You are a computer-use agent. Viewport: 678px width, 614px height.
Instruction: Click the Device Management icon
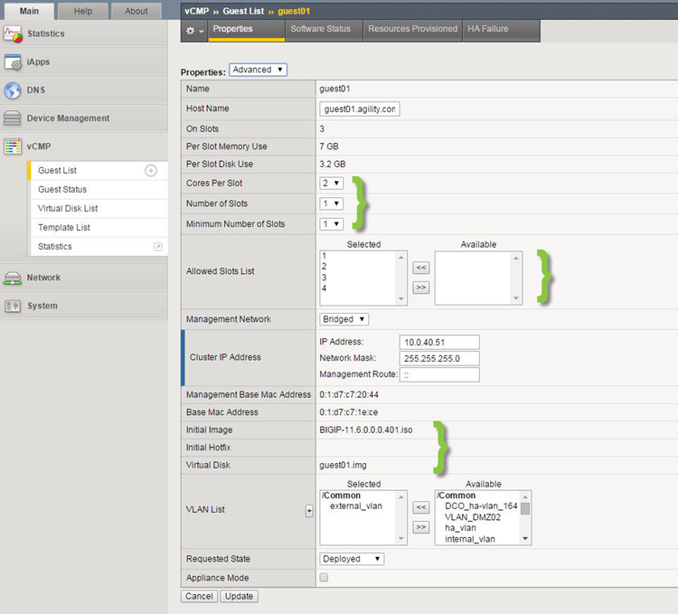click(x=13, y=118)
